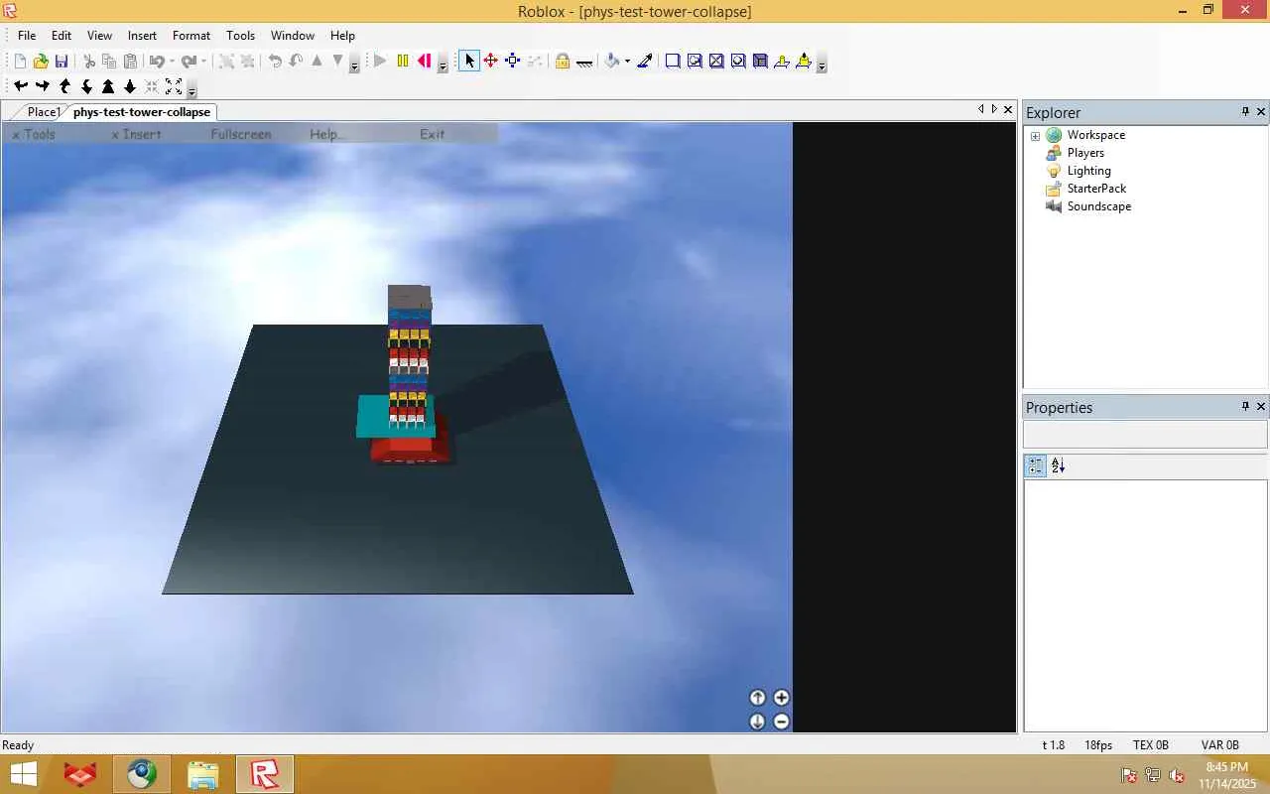The height and width of the screenshot is (794, 1270).
Task: Select the blue Resize handles tool
Action: tap(513, 62)
